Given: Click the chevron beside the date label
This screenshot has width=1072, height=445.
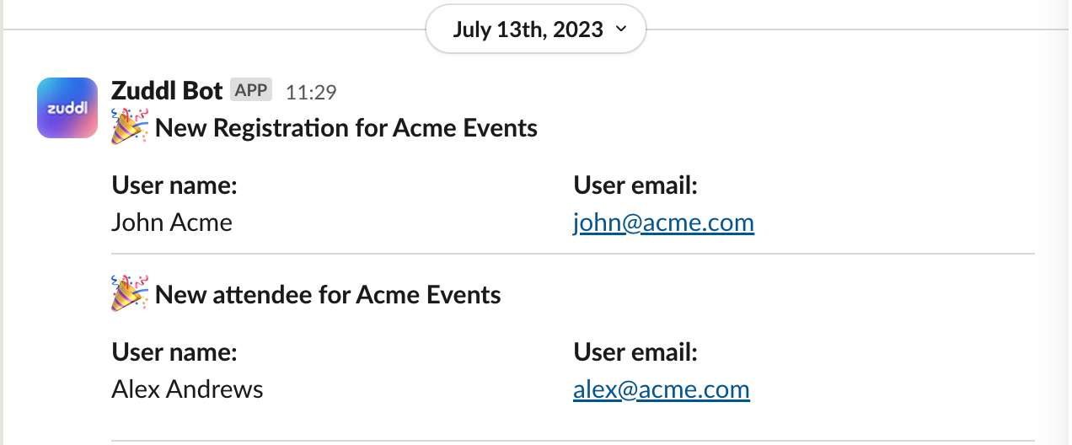Looking at the screenshot, I should (621, 29).
